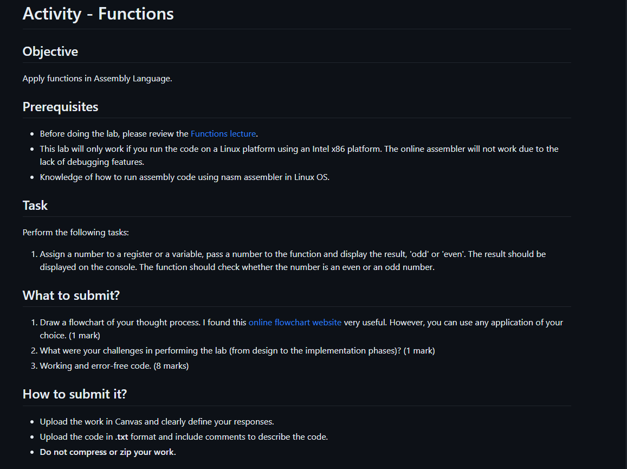Click the bold .txt format text

121,437
